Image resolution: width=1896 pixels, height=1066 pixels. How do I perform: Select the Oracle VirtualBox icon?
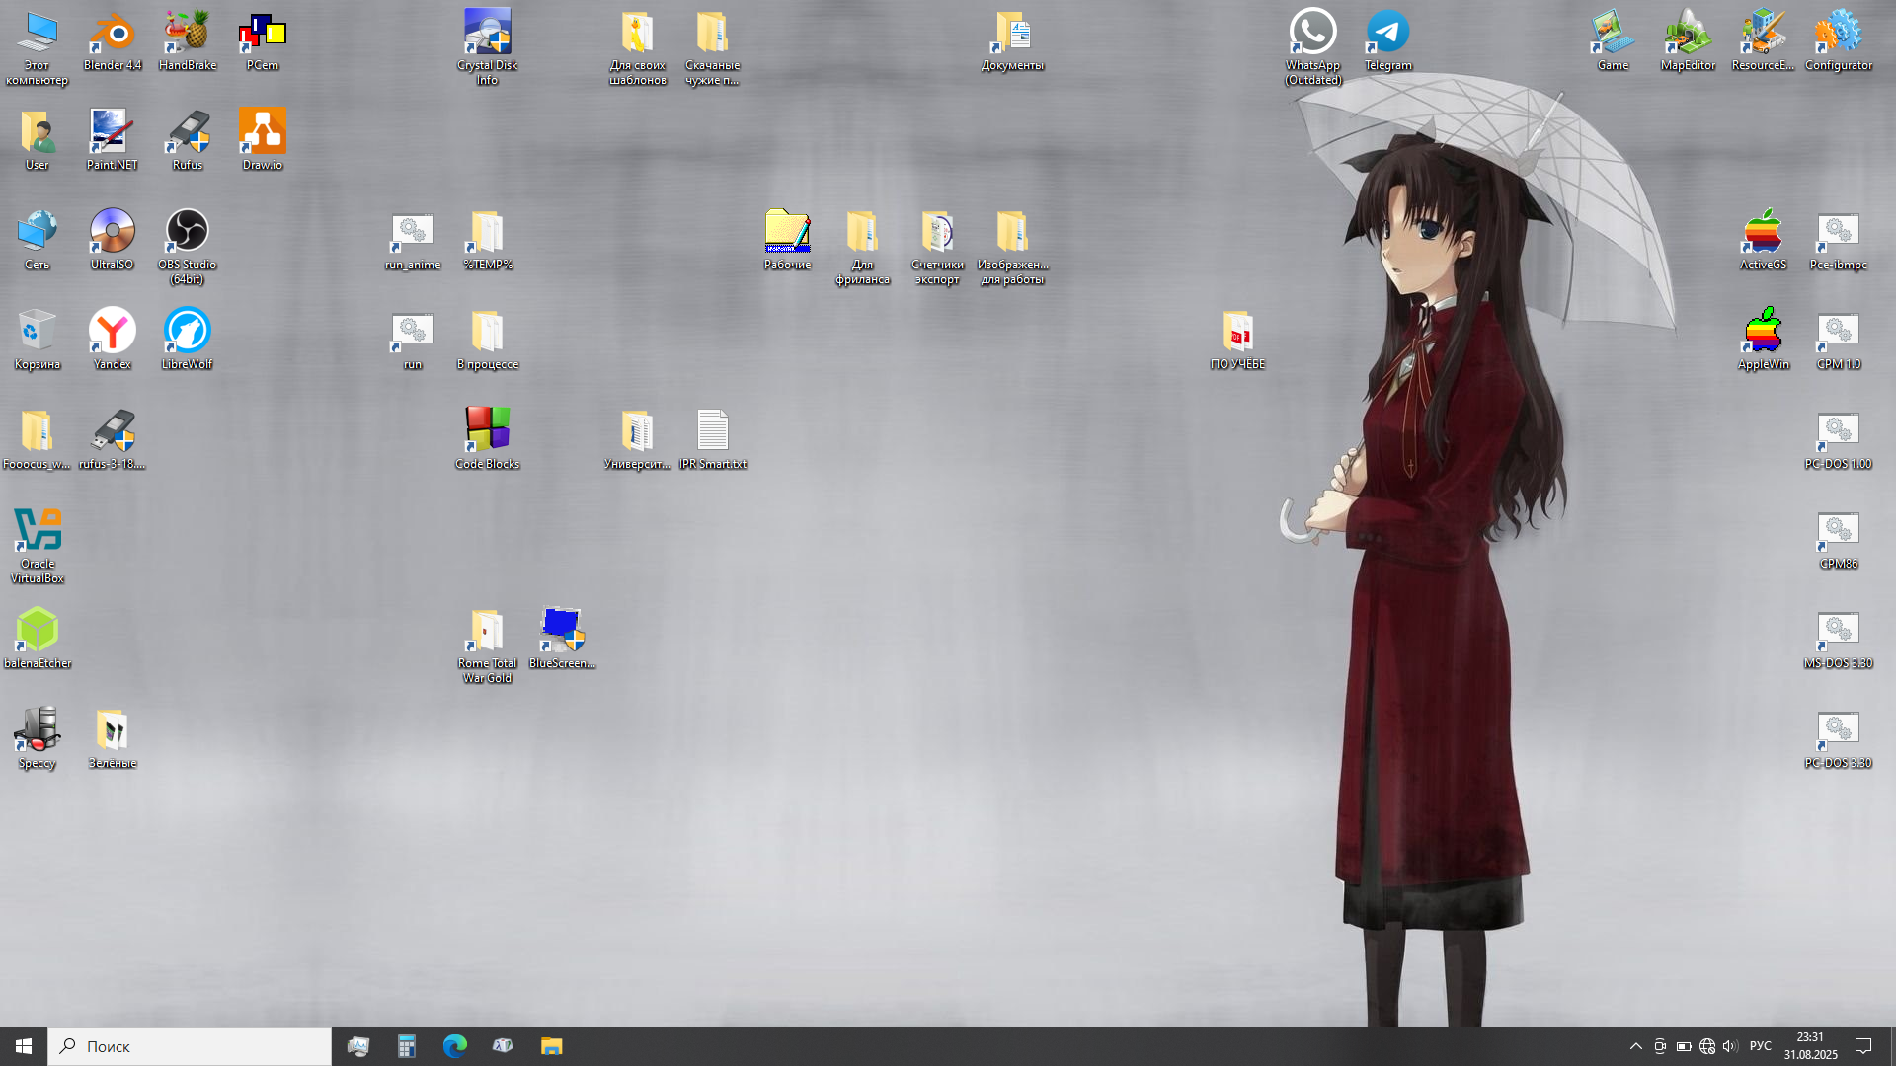click(x=38, y=546)
